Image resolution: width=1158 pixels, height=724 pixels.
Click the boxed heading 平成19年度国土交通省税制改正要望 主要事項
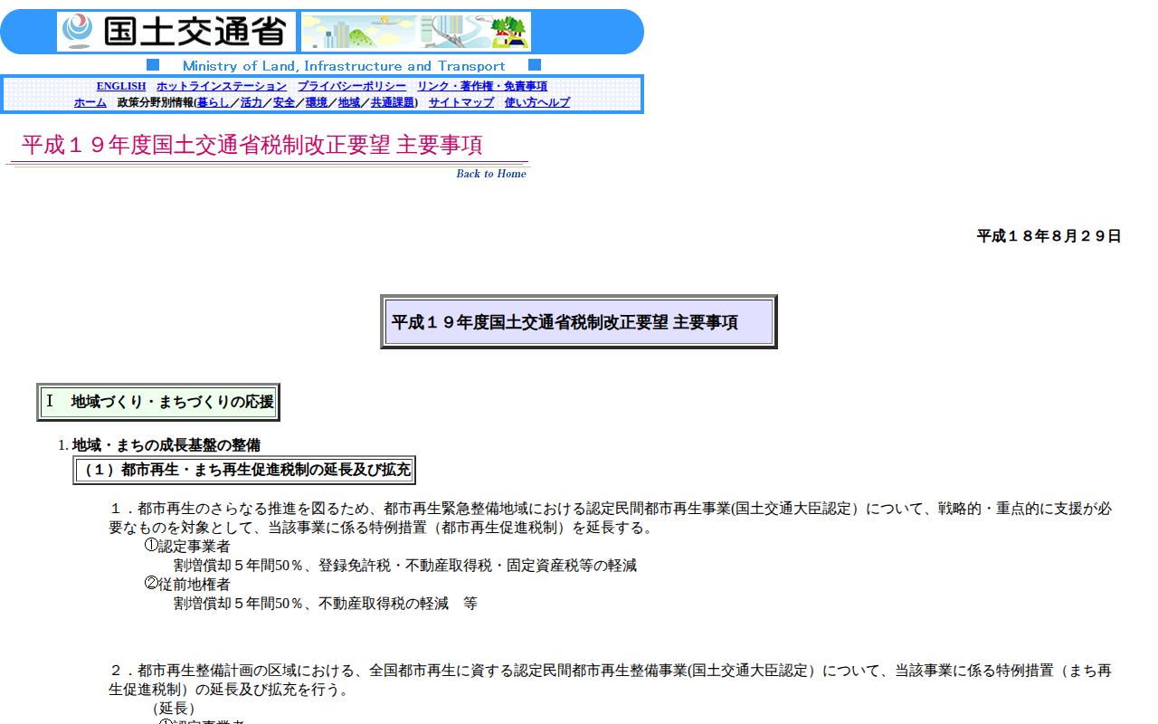click(579, 322)
